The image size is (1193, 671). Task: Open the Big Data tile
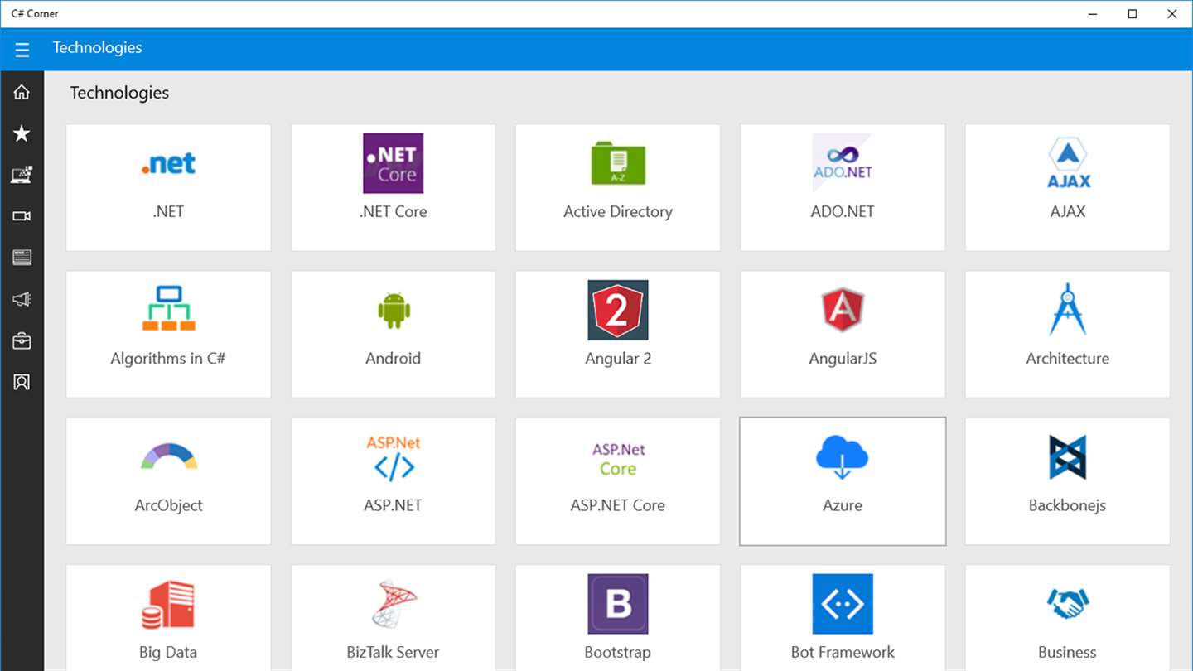(x=168, y=618)
